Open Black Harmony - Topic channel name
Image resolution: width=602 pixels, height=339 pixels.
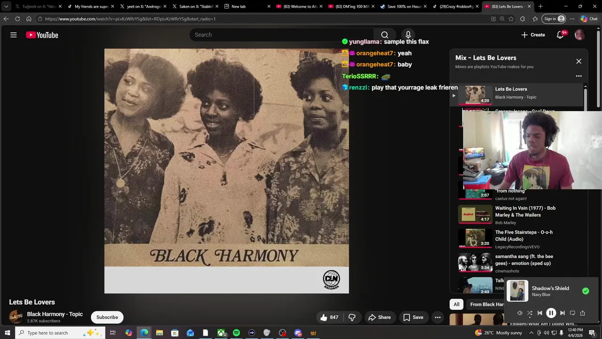(x=55, y=314)
